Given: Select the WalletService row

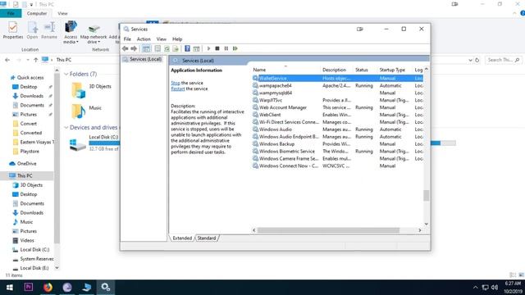Looking at the screenshot, I should tap(337, 79).
